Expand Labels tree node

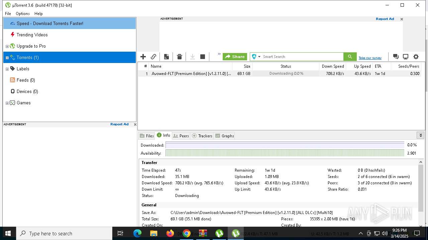pos(7,69)
